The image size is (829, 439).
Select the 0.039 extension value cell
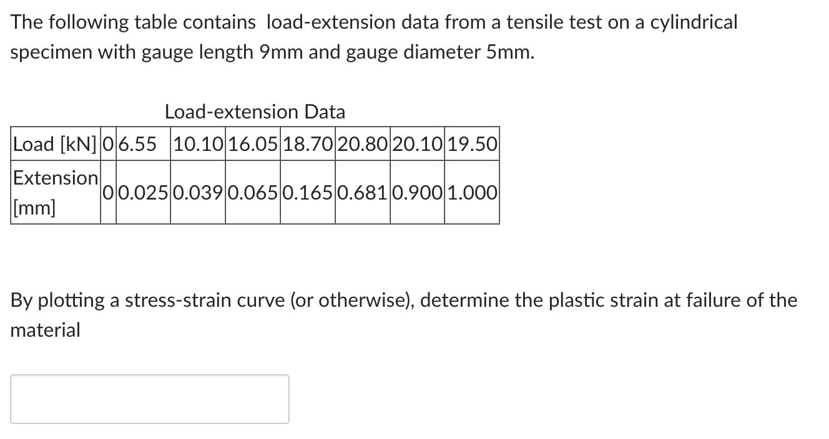197,193
